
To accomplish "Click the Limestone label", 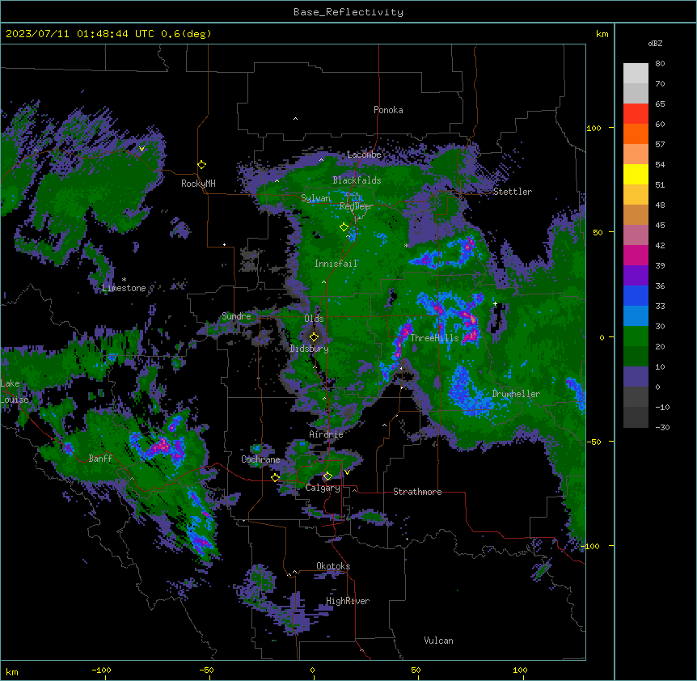I will click(124, 288).
